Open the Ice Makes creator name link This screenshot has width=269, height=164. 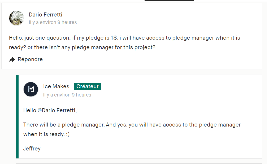coord(56,86)
